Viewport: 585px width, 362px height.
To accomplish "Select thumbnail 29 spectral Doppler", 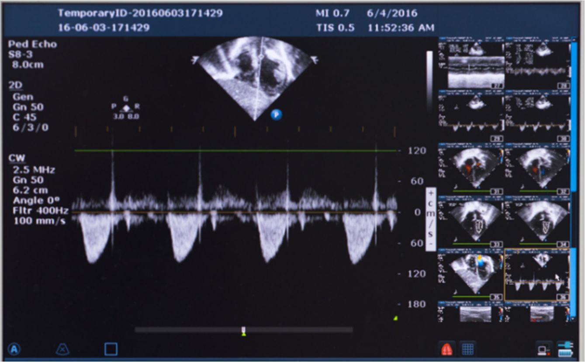I will click(471, 116).
